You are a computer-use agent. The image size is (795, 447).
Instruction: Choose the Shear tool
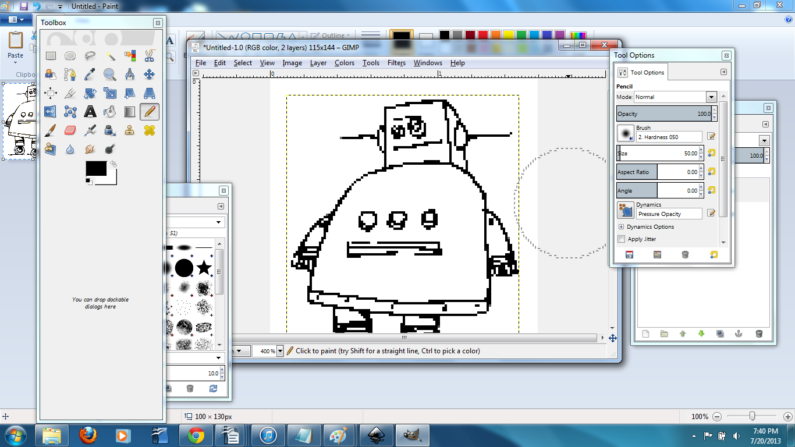(x=129, y=93)
